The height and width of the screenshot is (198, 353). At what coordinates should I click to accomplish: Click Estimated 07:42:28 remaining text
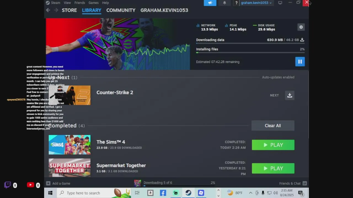(218, 62)
